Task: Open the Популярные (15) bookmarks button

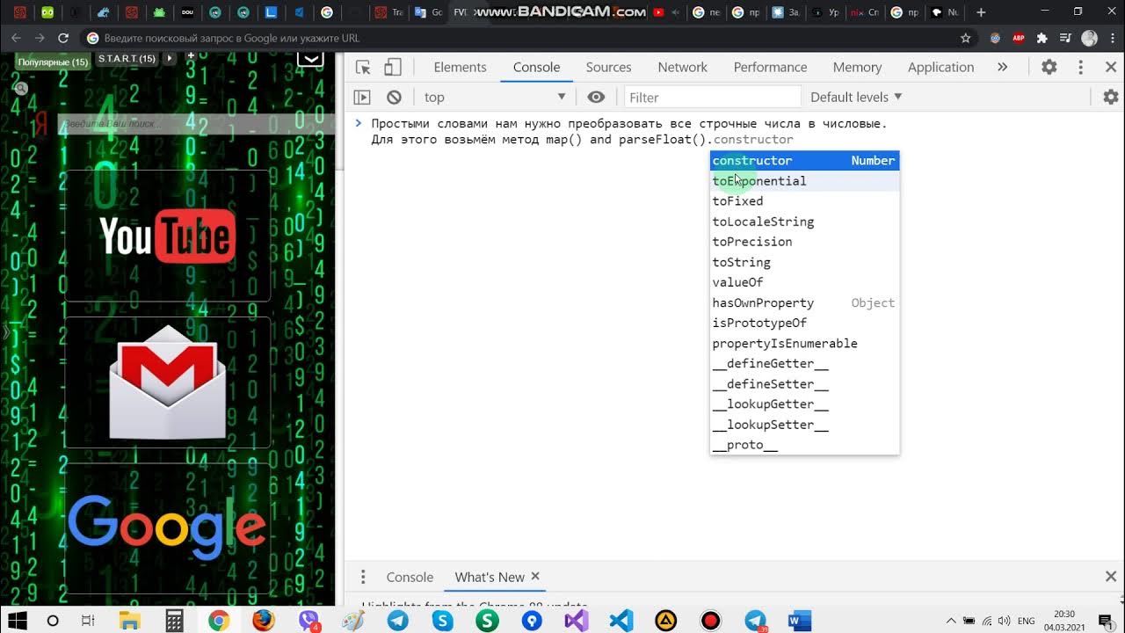Action: [53, 61]
